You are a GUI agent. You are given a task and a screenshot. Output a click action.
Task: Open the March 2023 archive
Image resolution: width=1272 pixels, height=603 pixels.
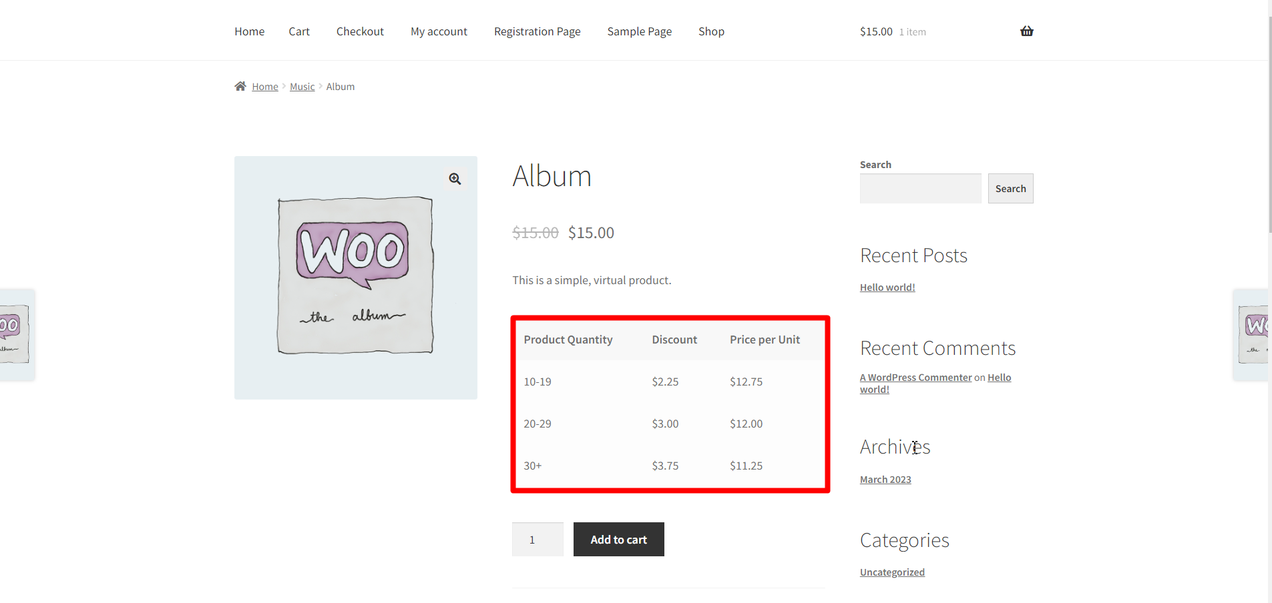(885, 480)
